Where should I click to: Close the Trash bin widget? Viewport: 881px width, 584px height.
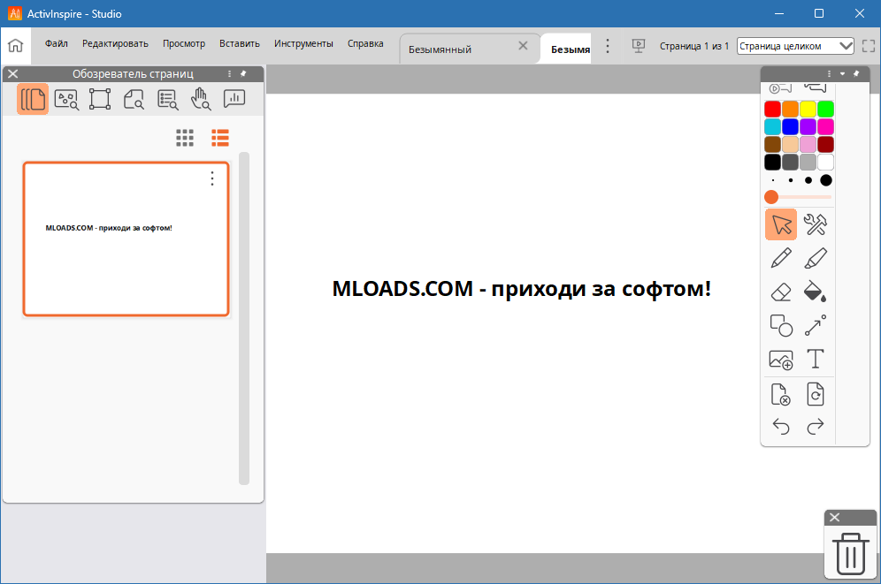[835, 517]
